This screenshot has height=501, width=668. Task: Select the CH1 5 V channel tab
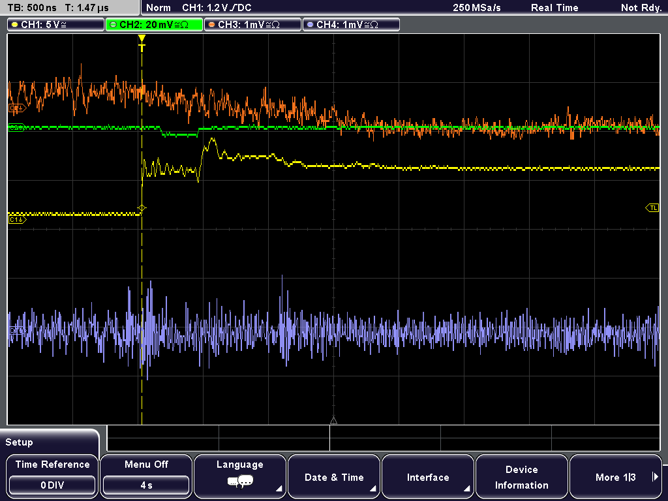pyautogui.click(x=56, y=25)
